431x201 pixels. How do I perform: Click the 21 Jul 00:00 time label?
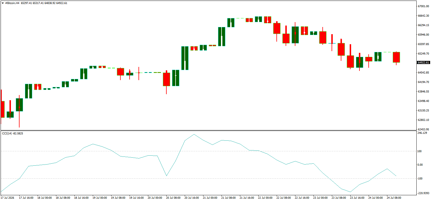point(210,198)
